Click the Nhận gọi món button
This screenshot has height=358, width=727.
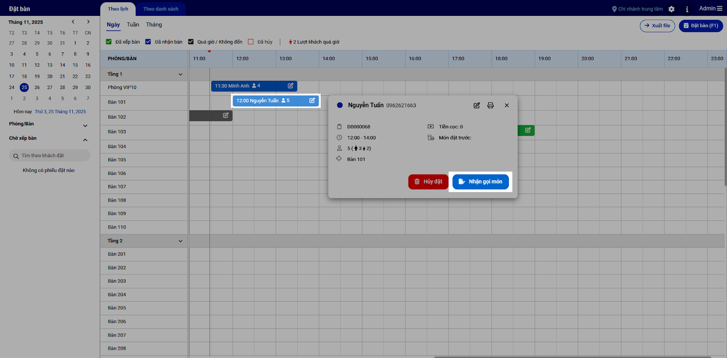pos(480,182)
